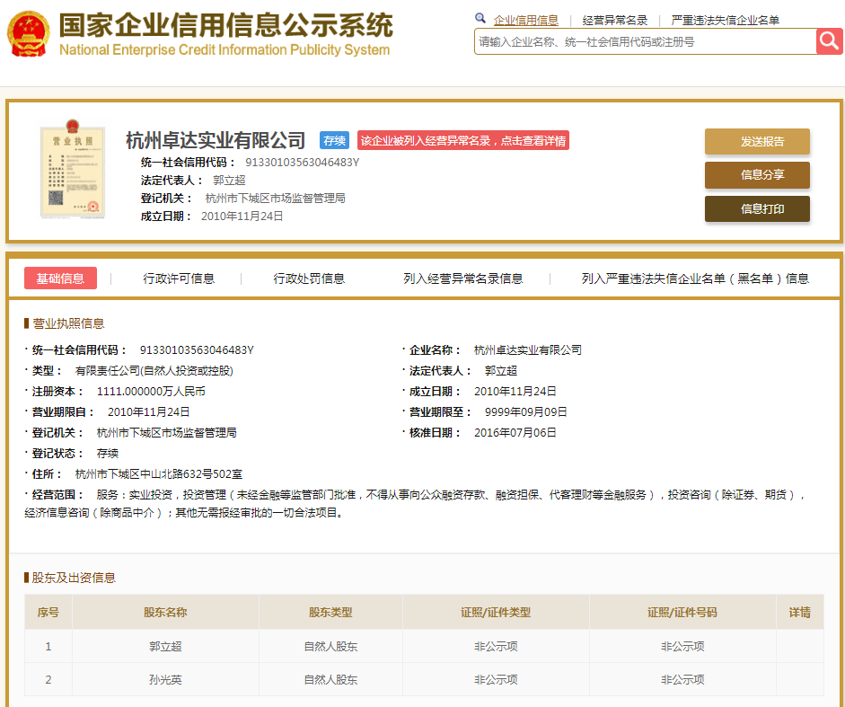This screenshot has height=707, width=845.
Task: Click the red abnormal operation list warning
Action: [x=463, y=141]
